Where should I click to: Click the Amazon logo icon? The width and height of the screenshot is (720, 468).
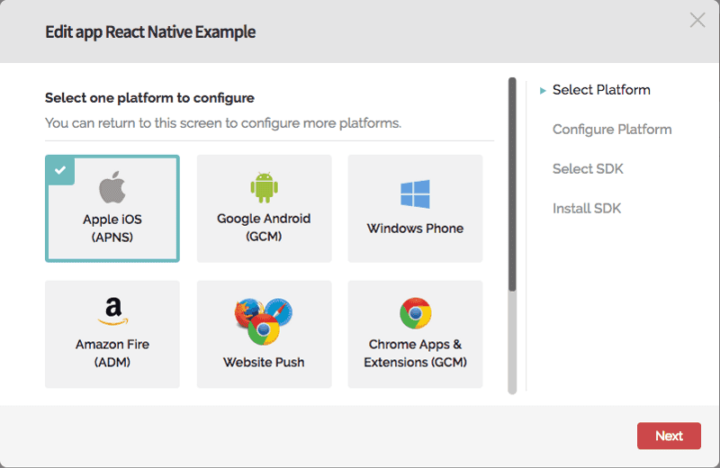pos(113,311)
